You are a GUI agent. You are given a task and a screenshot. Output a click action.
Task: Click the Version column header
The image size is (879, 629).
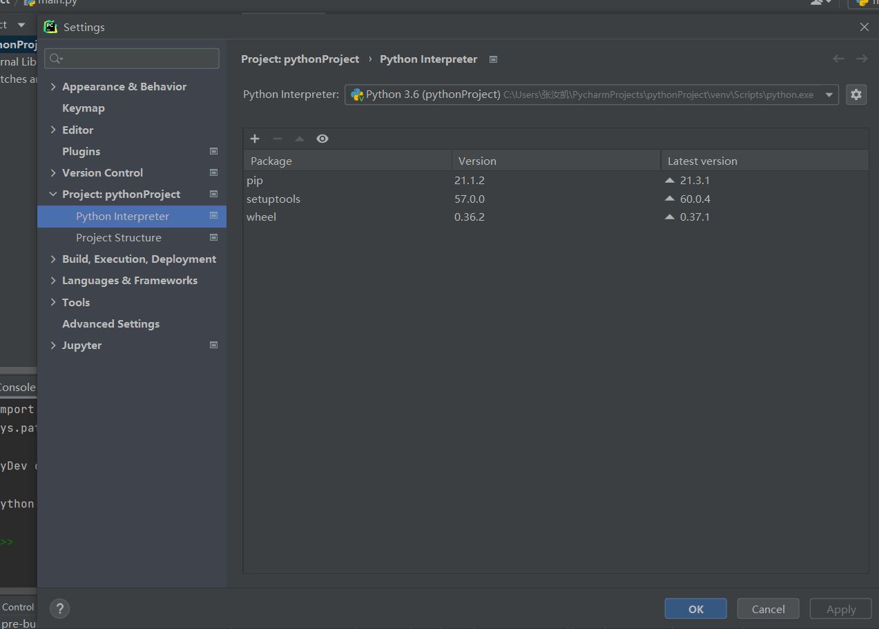point(556,161)
